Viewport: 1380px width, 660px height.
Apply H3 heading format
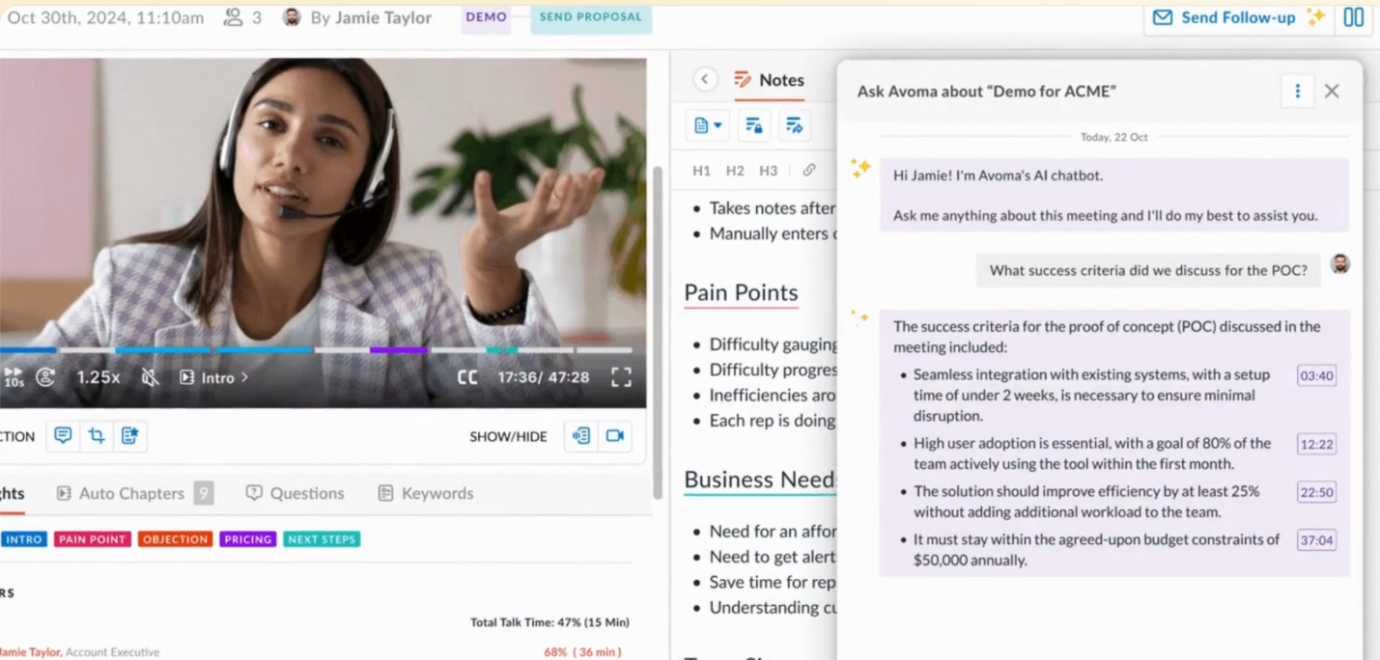[x=768, y=171]
